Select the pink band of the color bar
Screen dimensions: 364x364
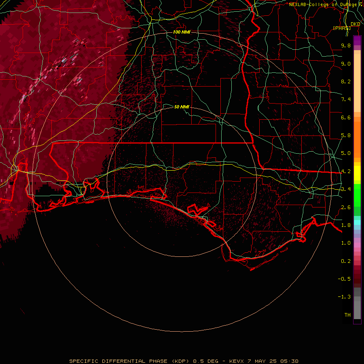357,245
